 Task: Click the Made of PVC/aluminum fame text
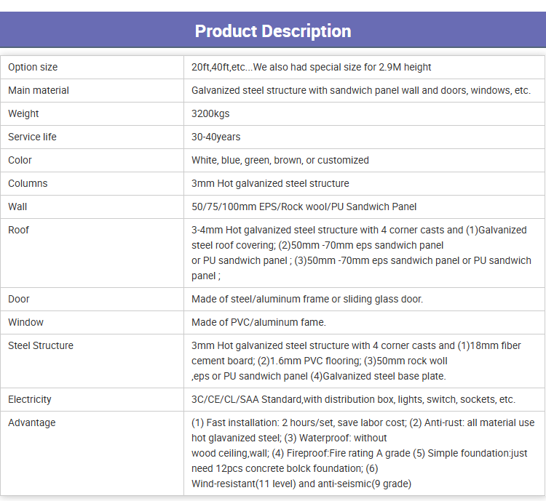pyautogui.click(x=258, y=323)
